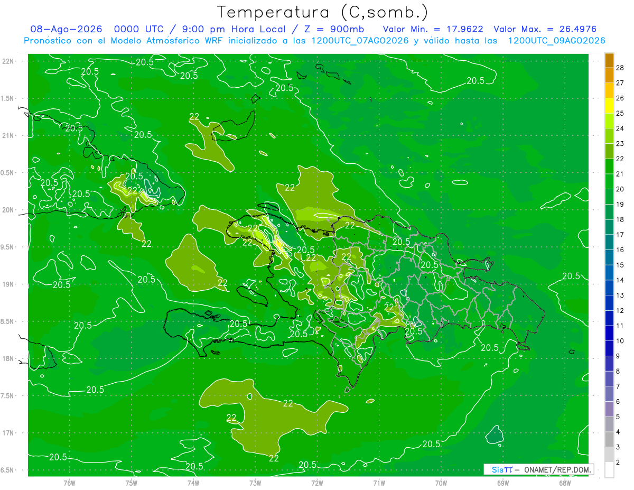Click the "20N" latitude axis label
The height and width of the screenshot is (490, 634).
(x=8, y=210)
